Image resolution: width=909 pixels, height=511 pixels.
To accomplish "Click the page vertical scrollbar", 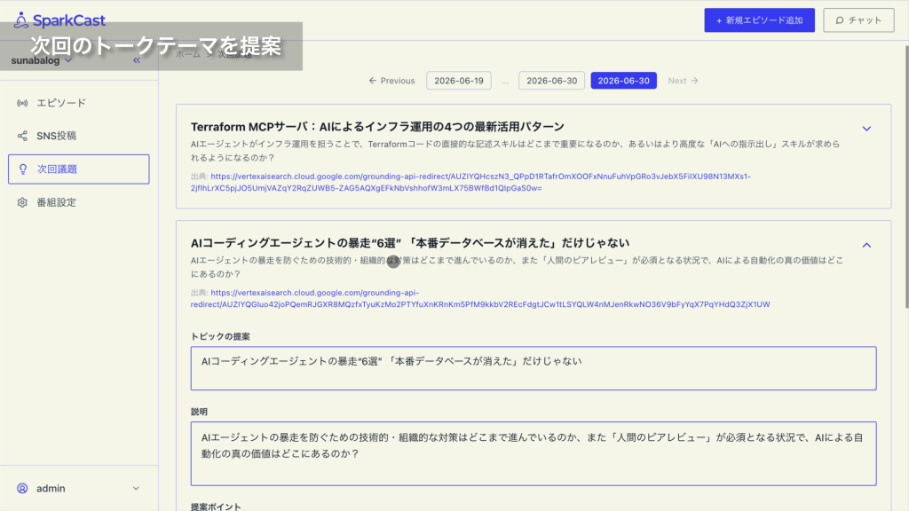I will (x=906, y=177).
